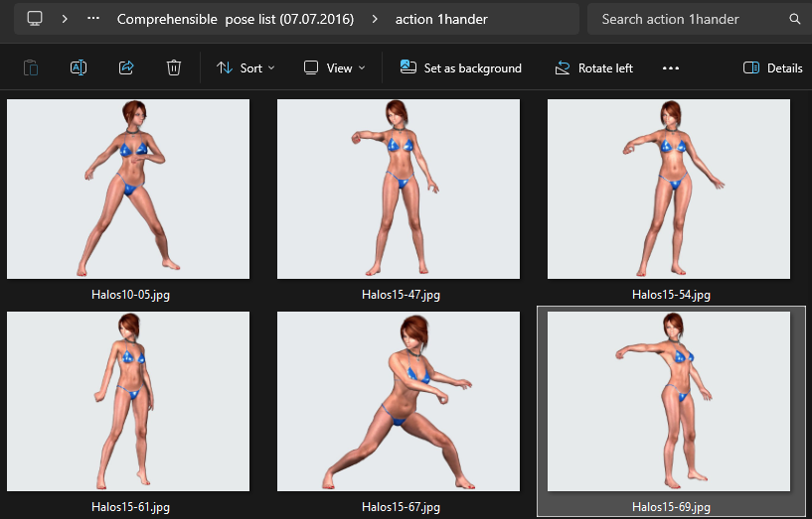Image resolution: width=812 pixels, height=519 pixels.
Task: Expand the breadcrumb chevron after the monitor icon
Action: 65,19
